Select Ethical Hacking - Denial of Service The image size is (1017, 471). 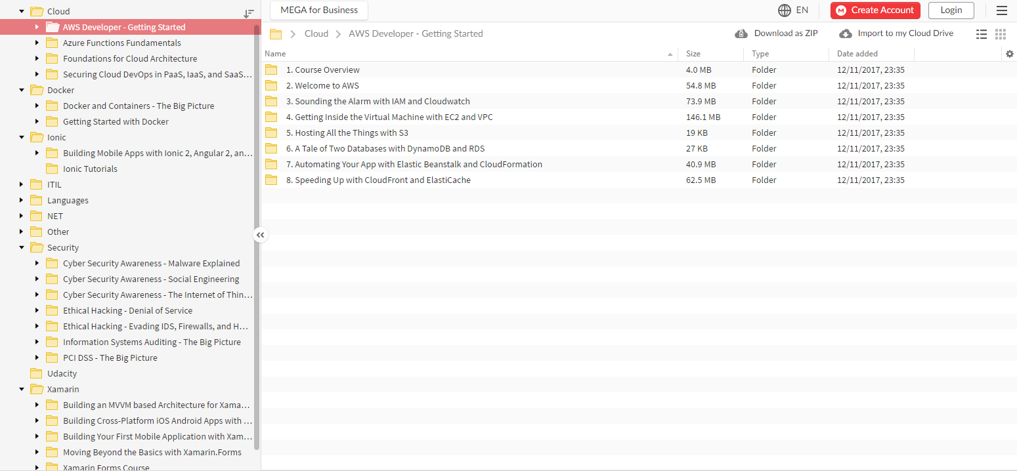pyautogui.click(x=128, y=310)
